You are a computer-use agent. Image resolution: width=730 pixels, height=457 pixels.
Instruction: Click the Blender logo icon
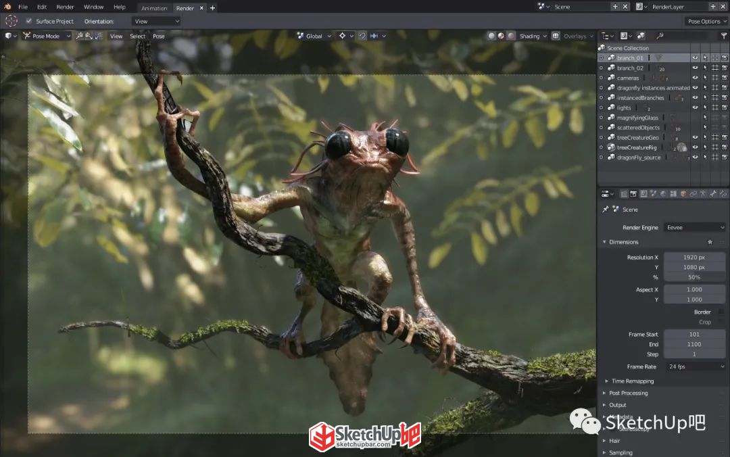click(x=7, y=7)
